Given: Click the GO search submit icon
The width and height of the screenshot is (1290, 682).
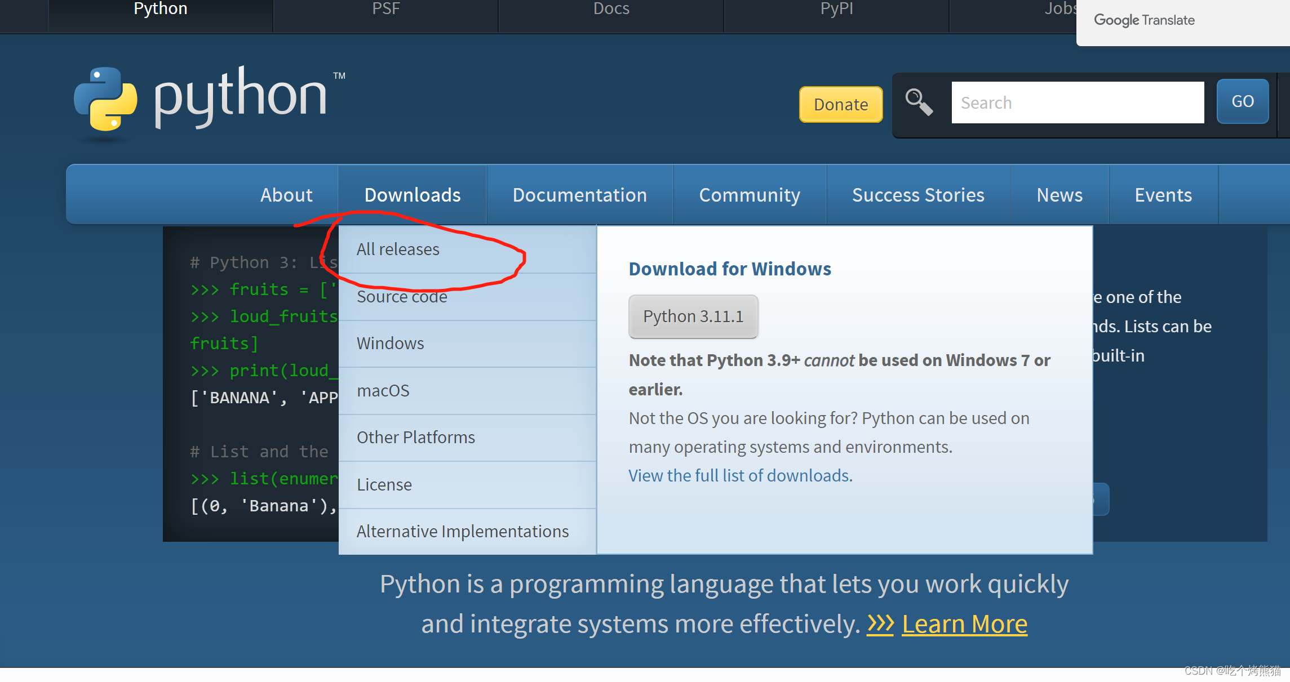Looking at the screenshot, I should click(1242, 101).
